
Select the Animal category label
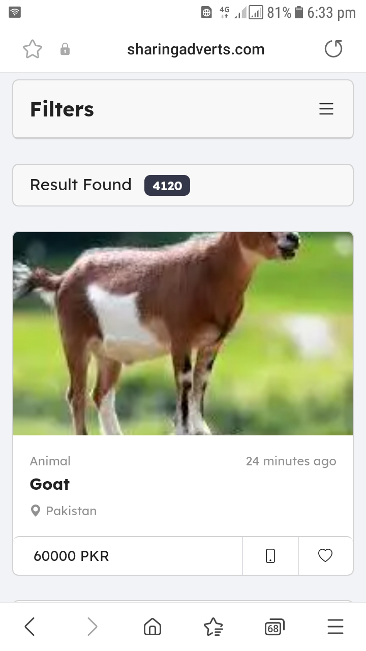click(x=50, y=461)
